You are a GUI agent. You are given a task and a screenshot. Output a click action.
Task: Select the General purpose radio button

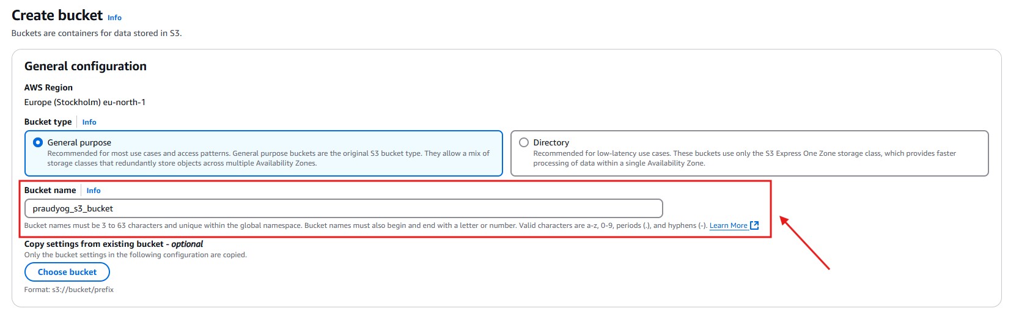click(38, 142)
